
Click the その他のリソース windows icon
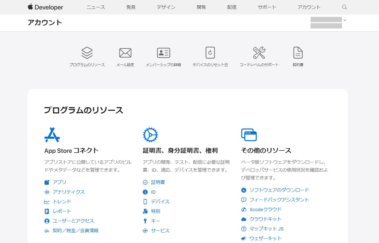coord(249,135)
